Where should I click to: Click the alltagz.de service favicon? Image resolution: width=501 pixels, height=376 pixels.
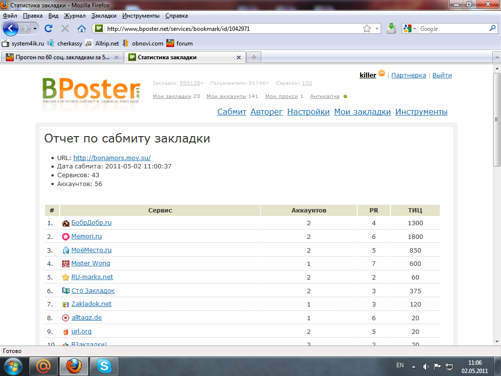coord(66,318)
